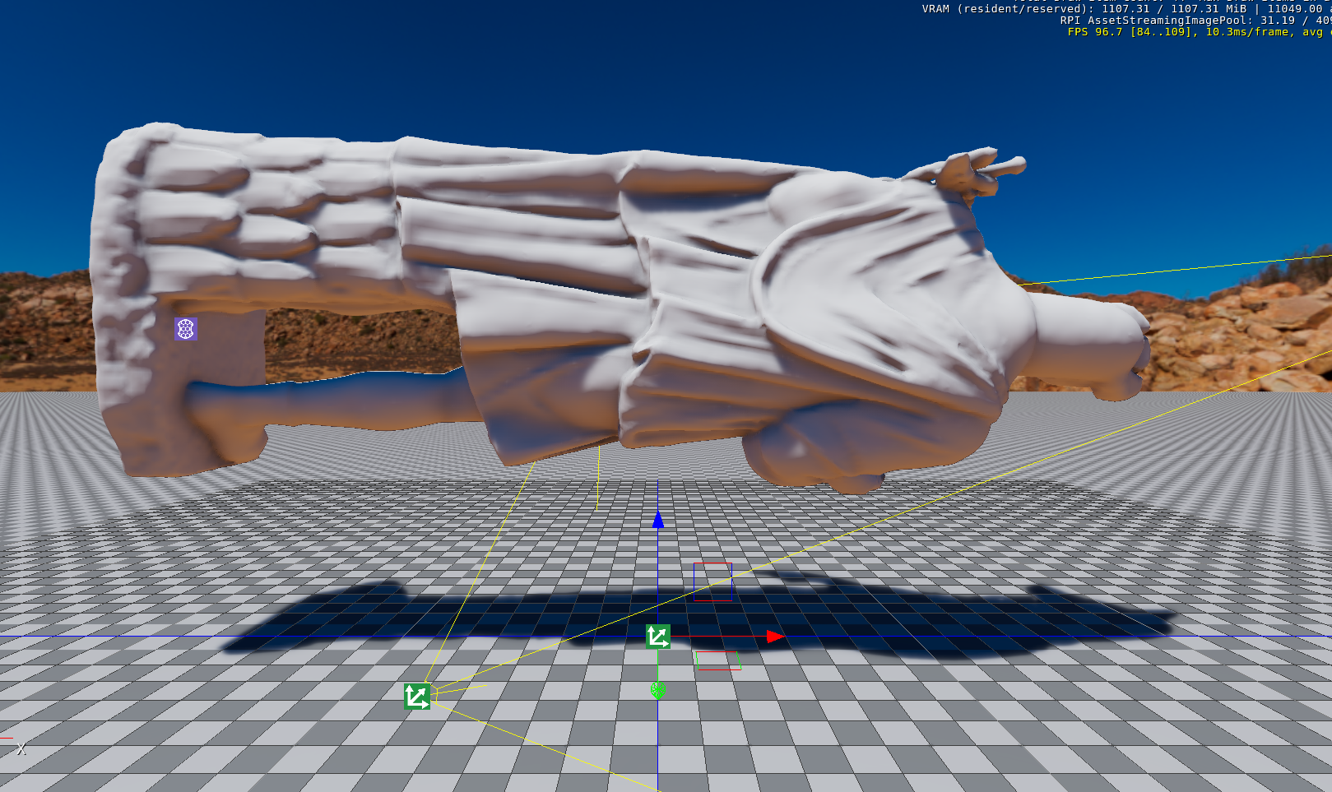Click the red and green outlined quad on the grid
This screenshot has width=1332, height=792.
click(717, 659)
